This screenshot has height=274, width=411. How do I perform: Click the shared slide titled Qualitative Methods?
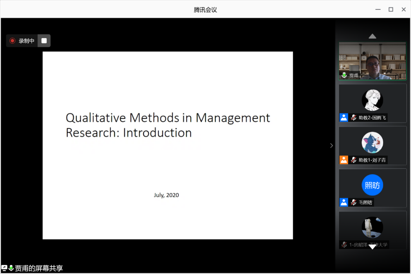tap(168, 145)
